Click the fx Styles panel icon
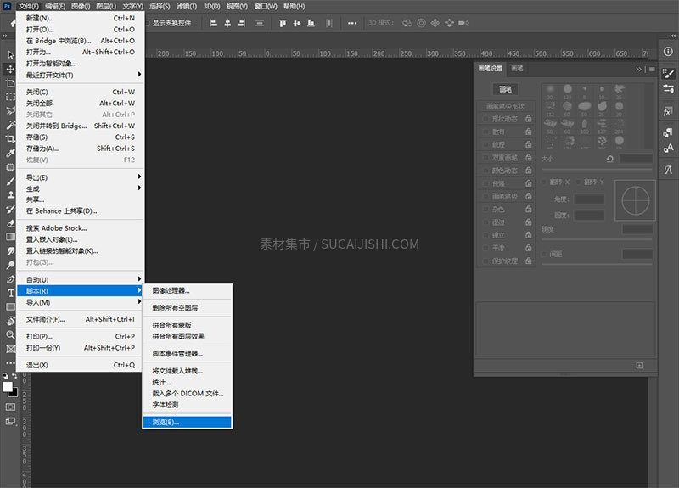The width and height of the screenshot is (679, 488). 668,111
